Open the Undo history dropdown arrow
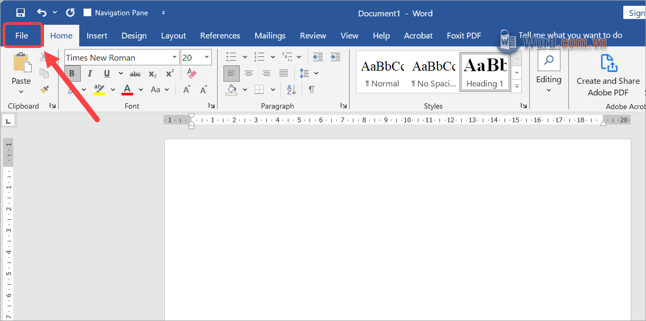646x321 pixels. coord(55,13)
